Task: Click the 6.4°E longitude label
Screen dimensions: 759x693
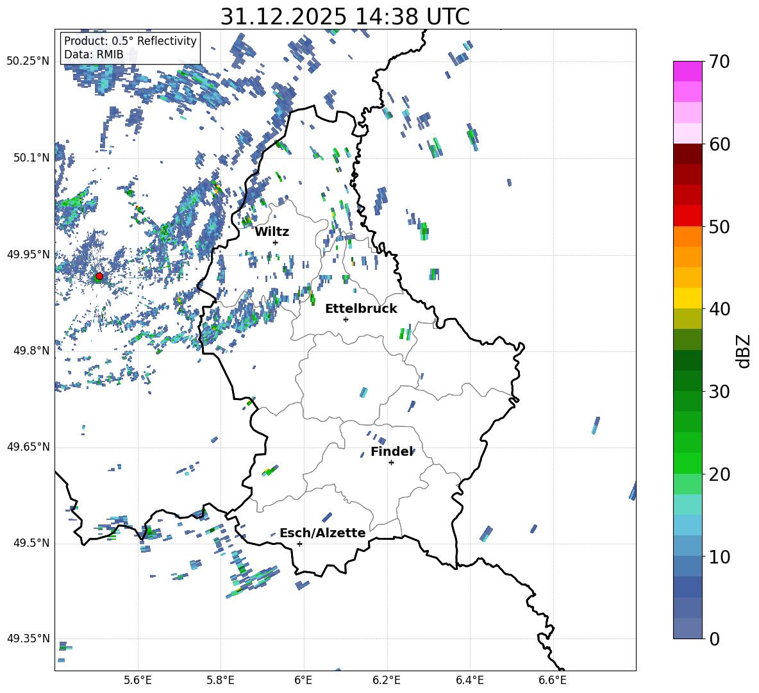Action: pyautogui.click(x=469, y=680)
